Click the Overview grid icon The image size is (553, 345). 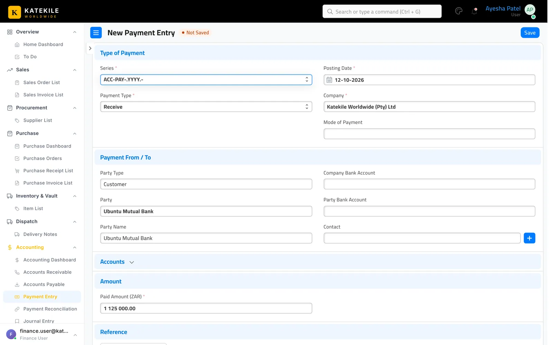pyautogui.click(x=10, y=32)
